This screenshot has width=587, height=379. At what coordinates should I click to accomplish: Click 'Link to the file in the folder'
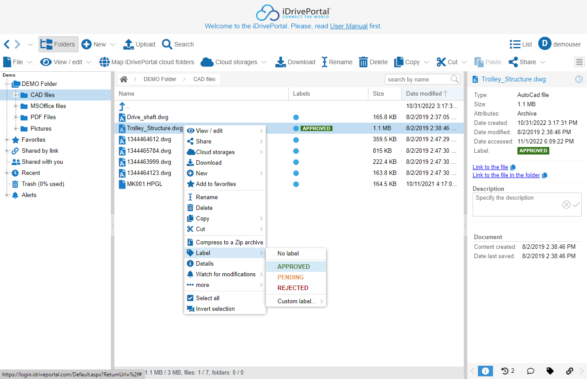click(506, 175)
